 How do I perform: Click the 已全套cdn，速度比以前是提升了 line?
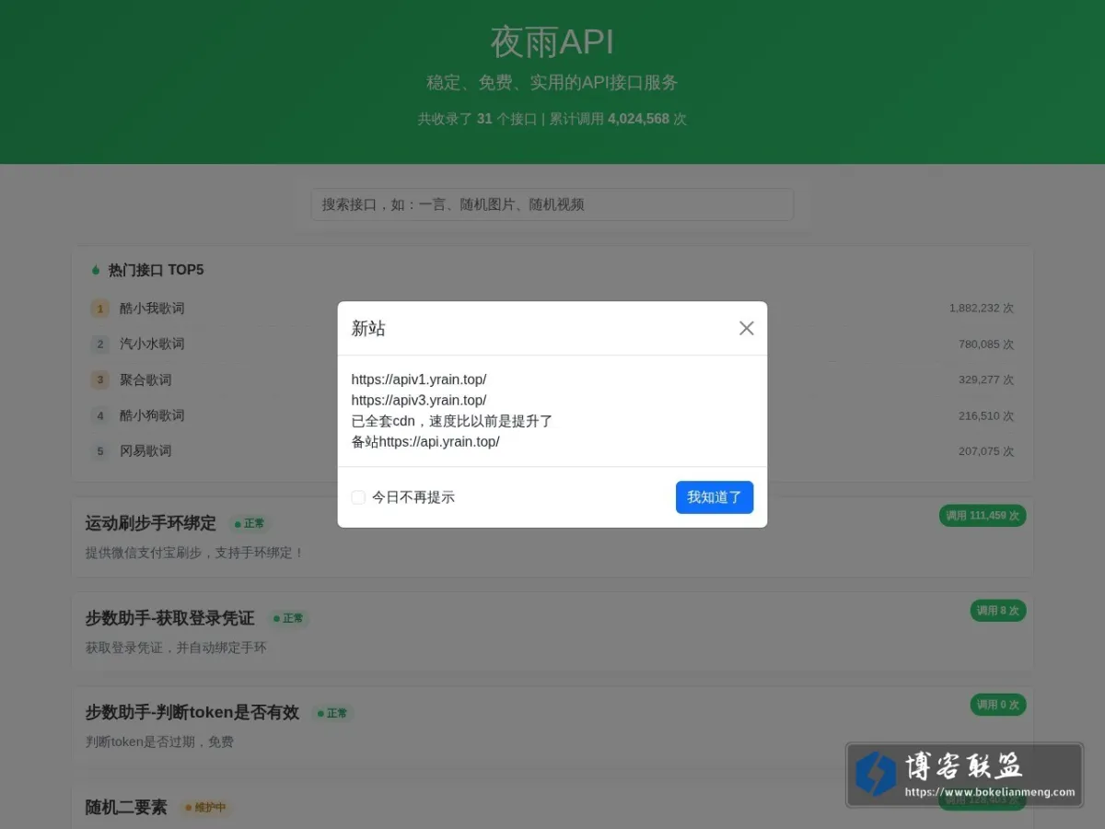(452, 421)
